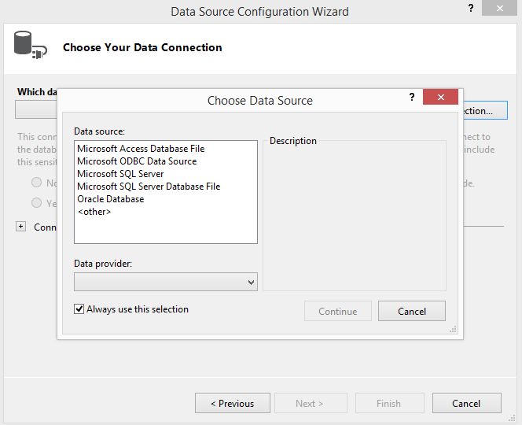
Task: Cancel the Data Source Configuration Wizard
Action: click(x=467, y=403)
